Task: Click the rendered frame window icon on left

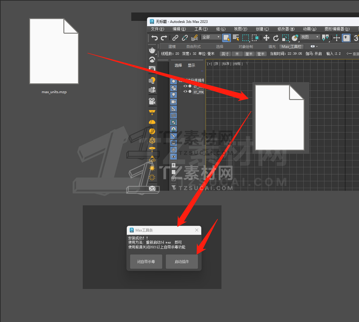Action: pyautogui.click(x=152, y=69)
